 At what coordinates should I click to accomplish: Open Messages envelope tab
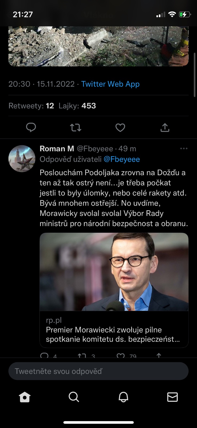[172, 397]
